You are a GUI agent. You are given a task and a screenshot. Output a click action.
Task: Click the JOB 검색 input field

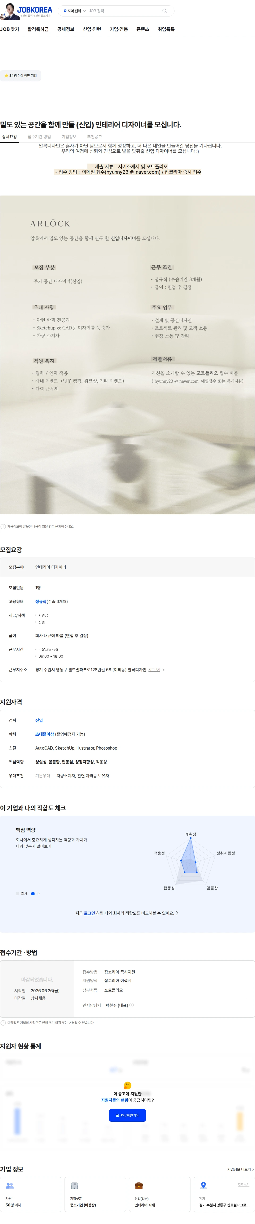click(123, 11)
